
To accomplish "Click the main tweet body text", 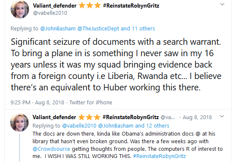I will click(x=116, y=64).
